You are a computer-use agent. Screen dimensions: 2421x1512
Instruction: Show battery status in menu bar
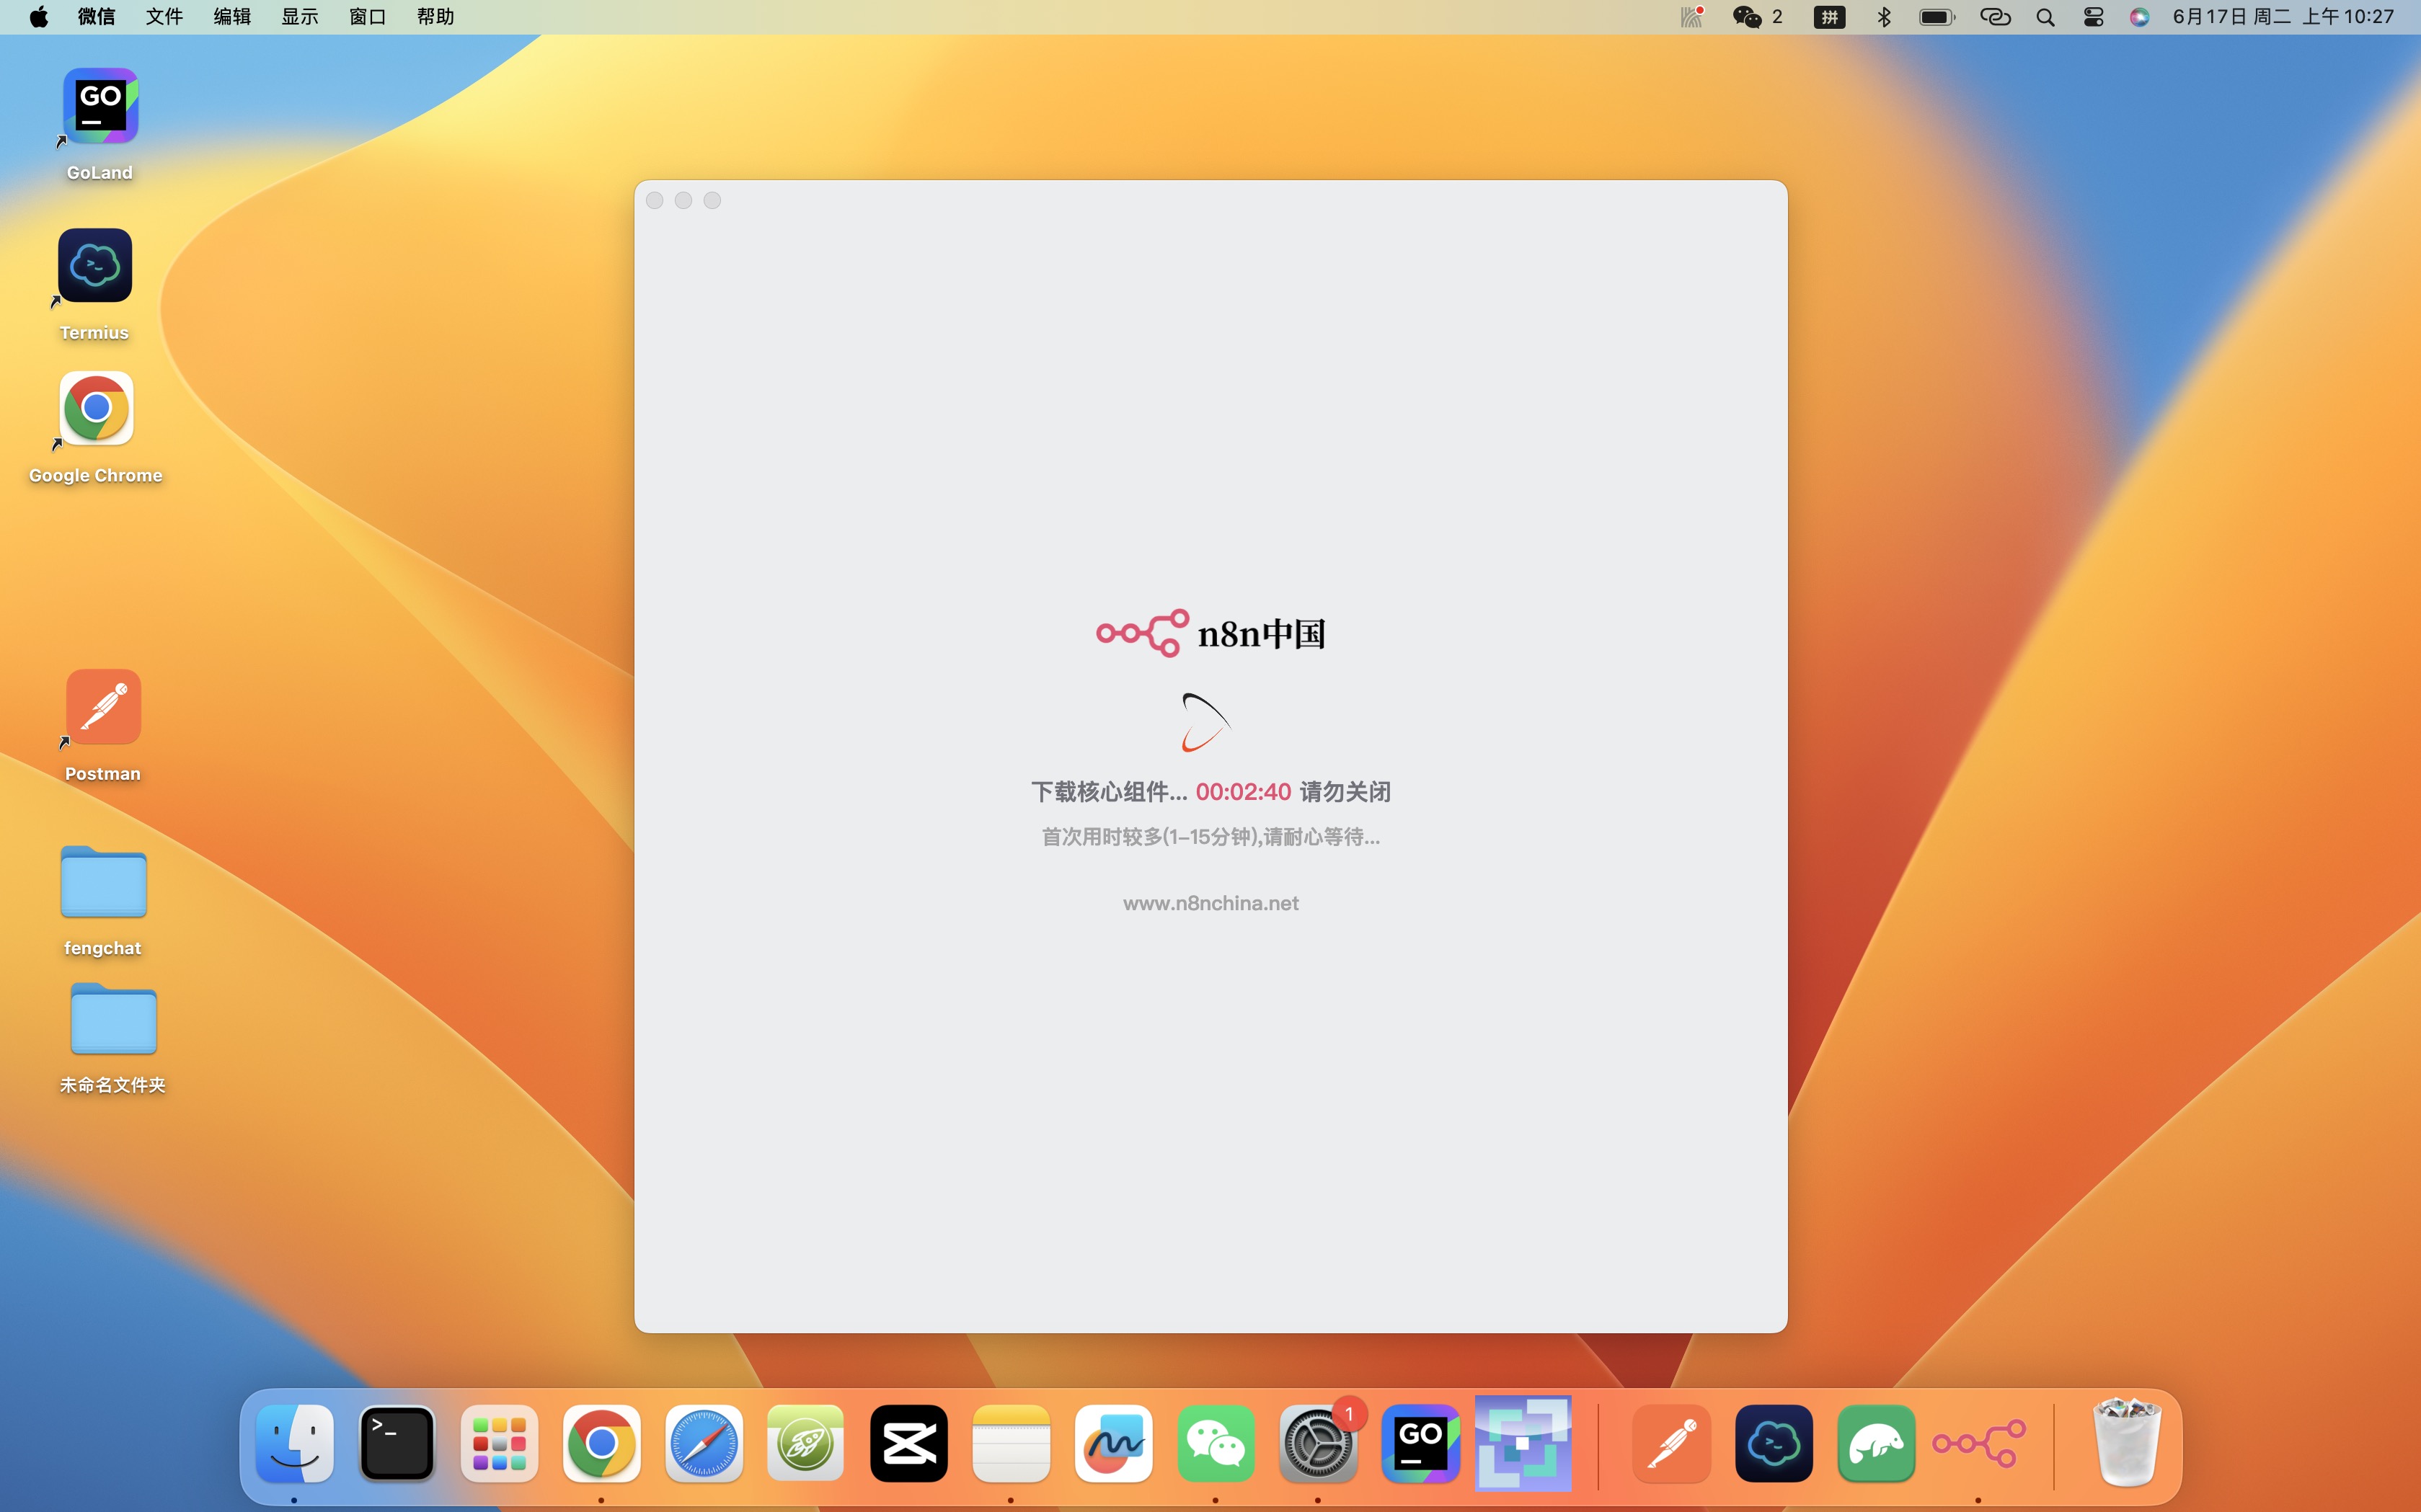(x=1937, y=17)
